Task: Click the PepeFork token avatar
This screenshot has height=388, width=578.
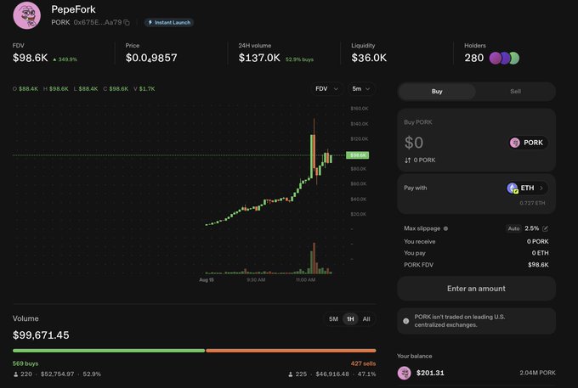Action: [26, 15]
